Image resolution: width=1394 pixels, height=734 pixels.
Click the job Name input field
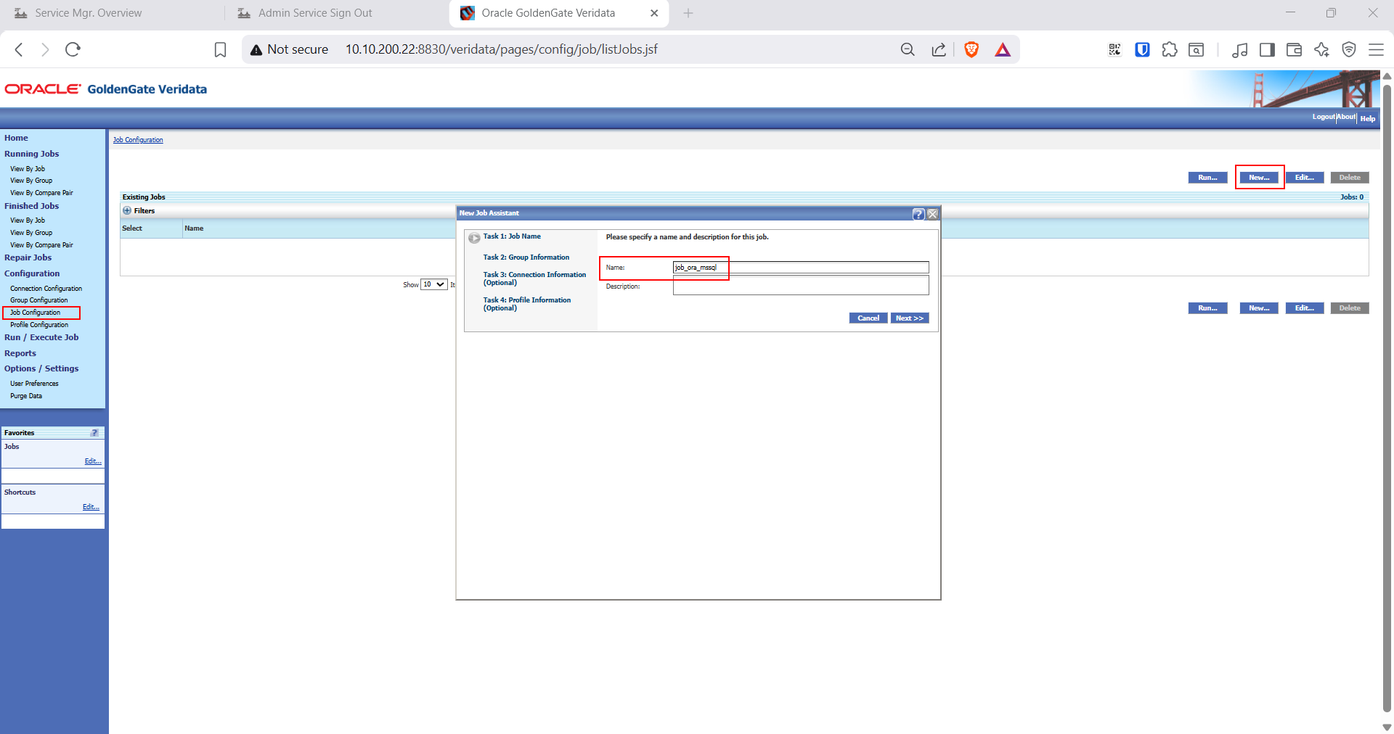(x=801, y=268)
